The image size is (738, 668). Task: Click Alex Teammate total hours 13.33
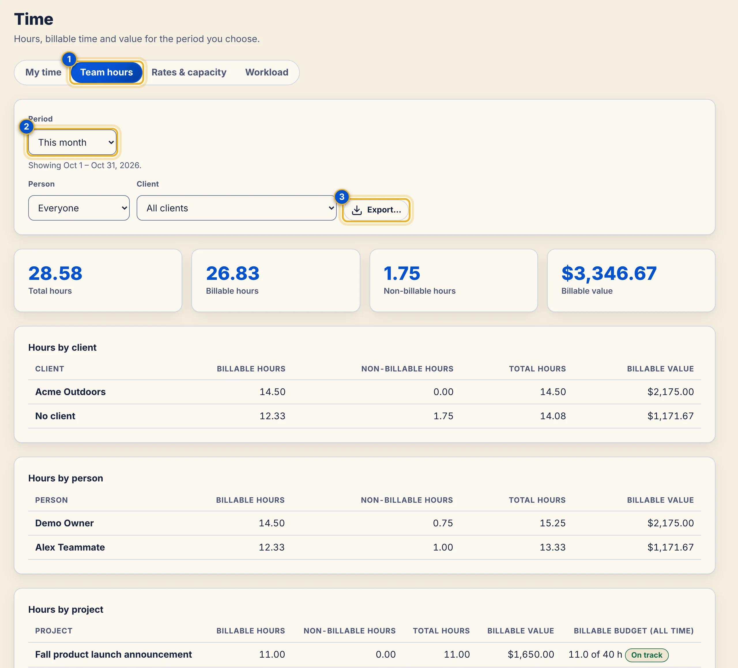tap(552, 547)
